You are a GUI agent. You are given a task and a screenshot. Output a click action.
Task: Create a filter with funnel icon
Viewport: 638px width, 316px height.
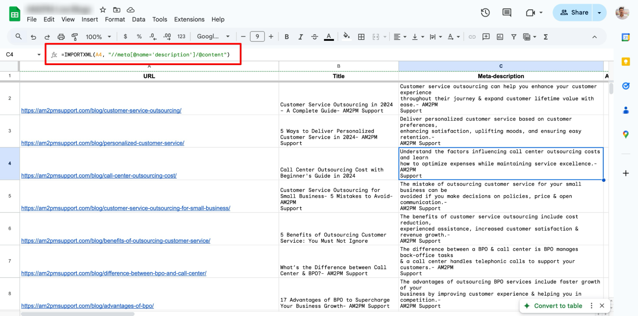tap(513, 36)
